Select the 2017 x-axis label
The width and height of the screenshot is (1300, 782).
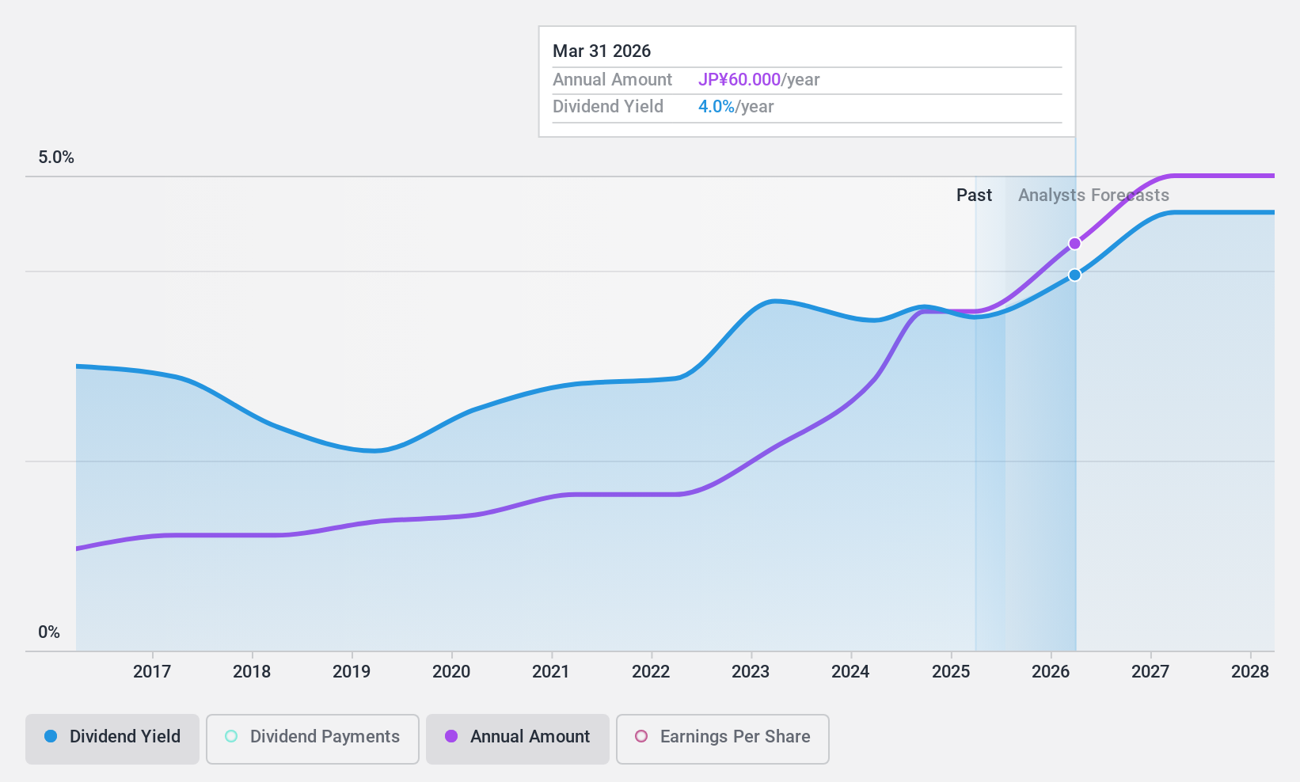(x=152, y=671)
